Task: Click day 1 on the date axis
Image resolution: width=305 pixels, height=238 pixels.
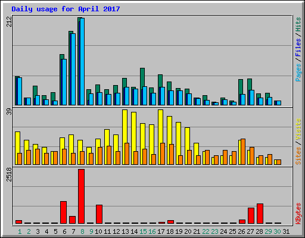Action: click(20, 231)
